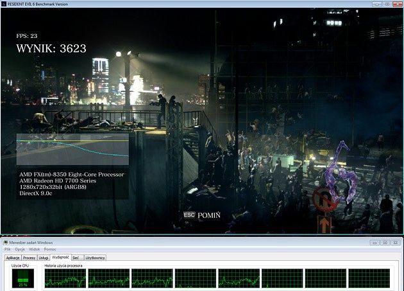Click the ESC key icon next to POMIŃ
The height and width of the screenshot is (291, 404).
tap(189, 215)
